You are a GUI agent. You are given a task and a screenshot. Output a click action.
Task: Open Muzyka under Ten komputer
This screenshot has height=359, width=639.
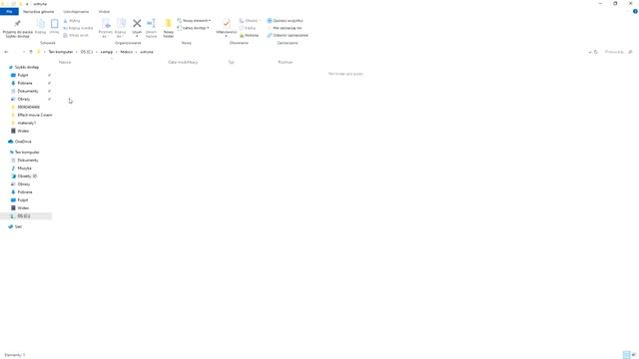tap(24, 169)
